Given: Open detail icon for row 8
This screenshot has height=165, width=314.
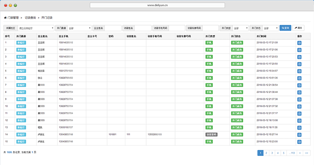Looking at the screenshot, I should coord(299,92).
